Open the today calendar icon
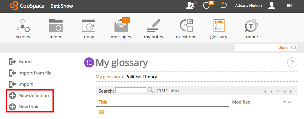The height and width of the screenshot is (119, 304). tap(88, 26)
